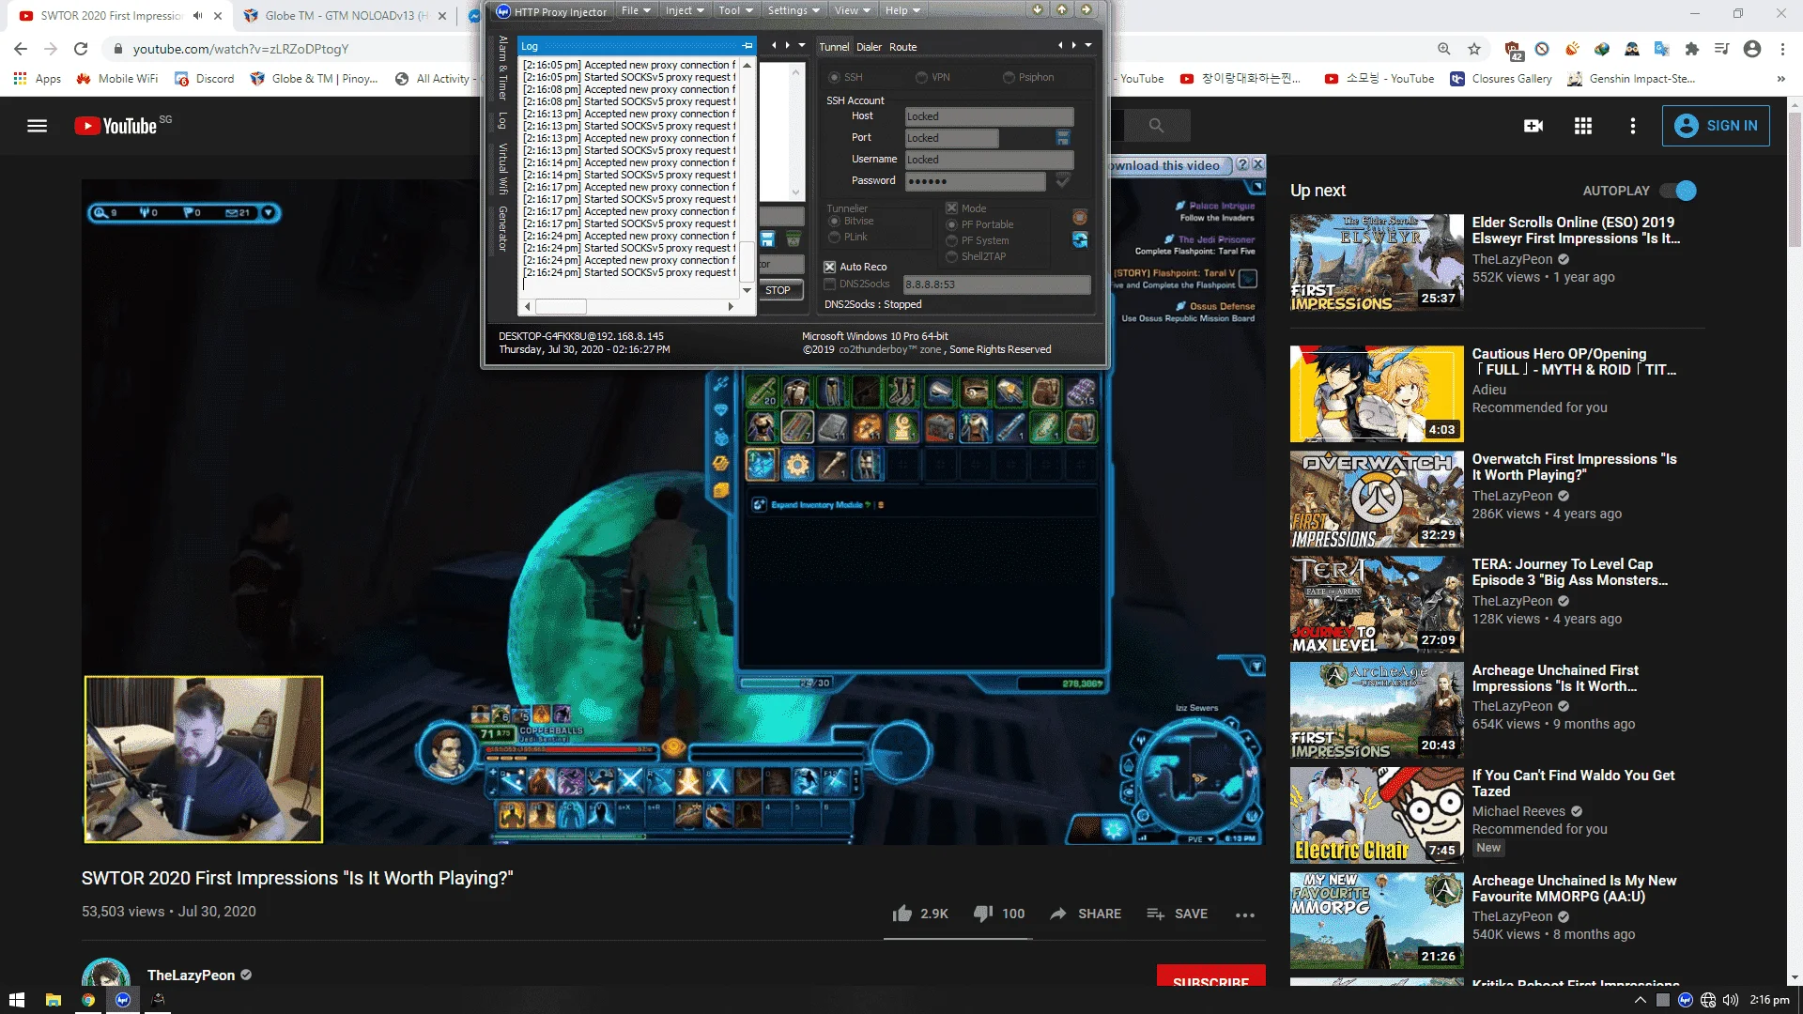This screenshot has height=1014, width=1803.
Task: Choose PLink as the tunnelier
Action: pos(848,238)
